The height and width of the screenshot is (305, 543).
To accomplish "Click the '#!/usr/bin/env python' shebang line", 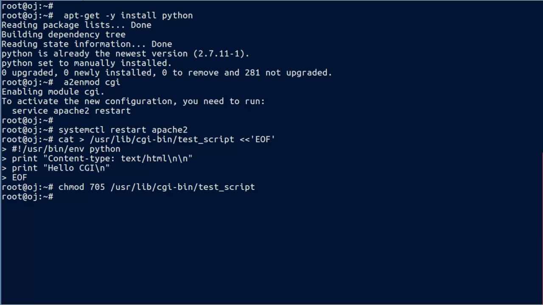I will (x=66, y=149).
